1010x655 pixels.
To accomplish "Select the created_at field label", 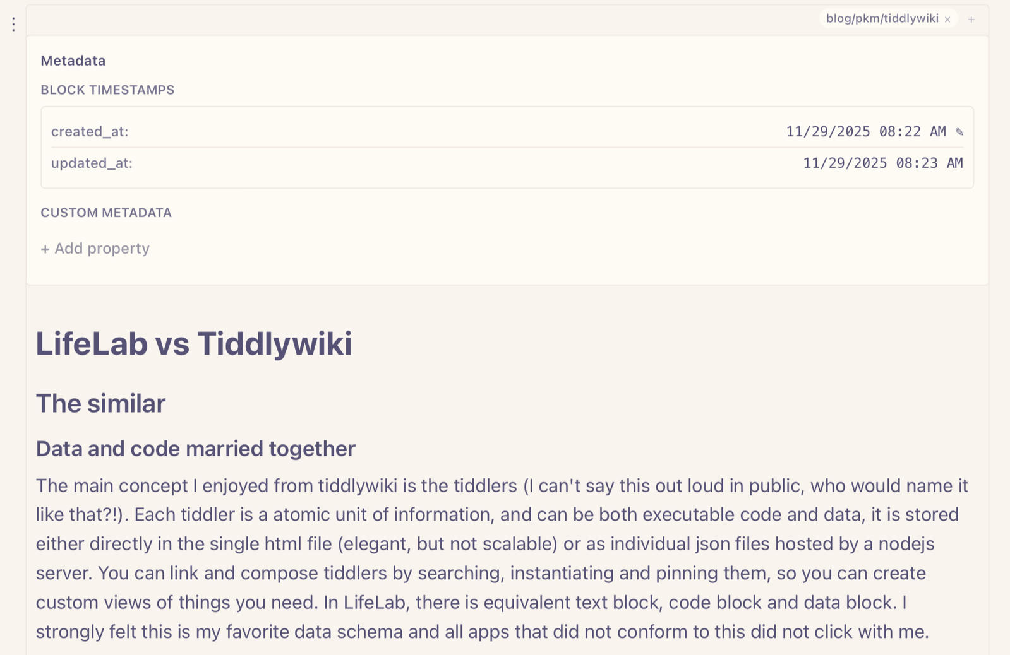I will coord(90,132).
